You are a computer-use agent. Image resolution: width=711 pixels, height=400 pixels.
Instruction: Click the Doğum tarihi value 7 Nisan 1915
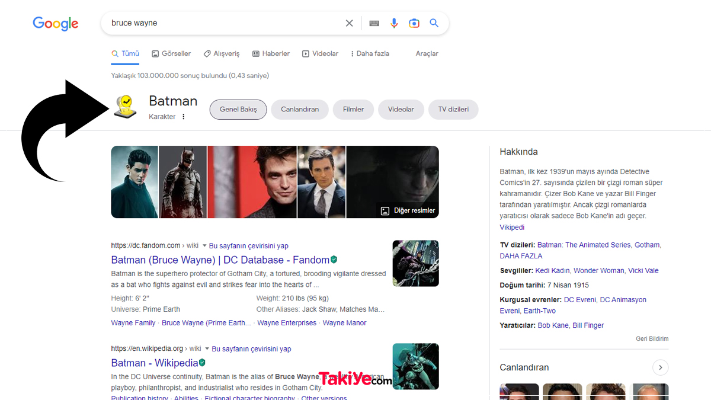point(569,285)
